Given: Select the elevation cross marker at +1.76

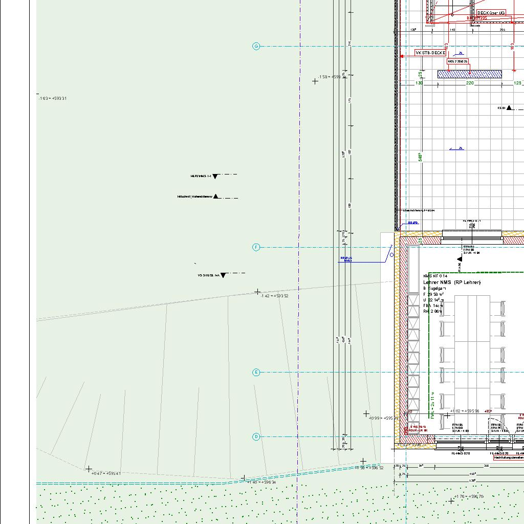Looking at the screenshot, I should [451, 500].
